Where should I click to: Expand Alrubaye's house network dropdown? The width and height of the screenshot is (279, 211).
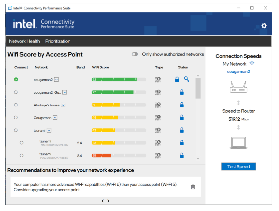(x=63, y=105)
